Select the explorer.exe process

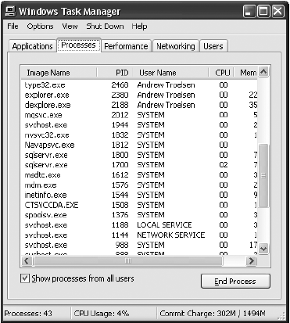point(140,95)
